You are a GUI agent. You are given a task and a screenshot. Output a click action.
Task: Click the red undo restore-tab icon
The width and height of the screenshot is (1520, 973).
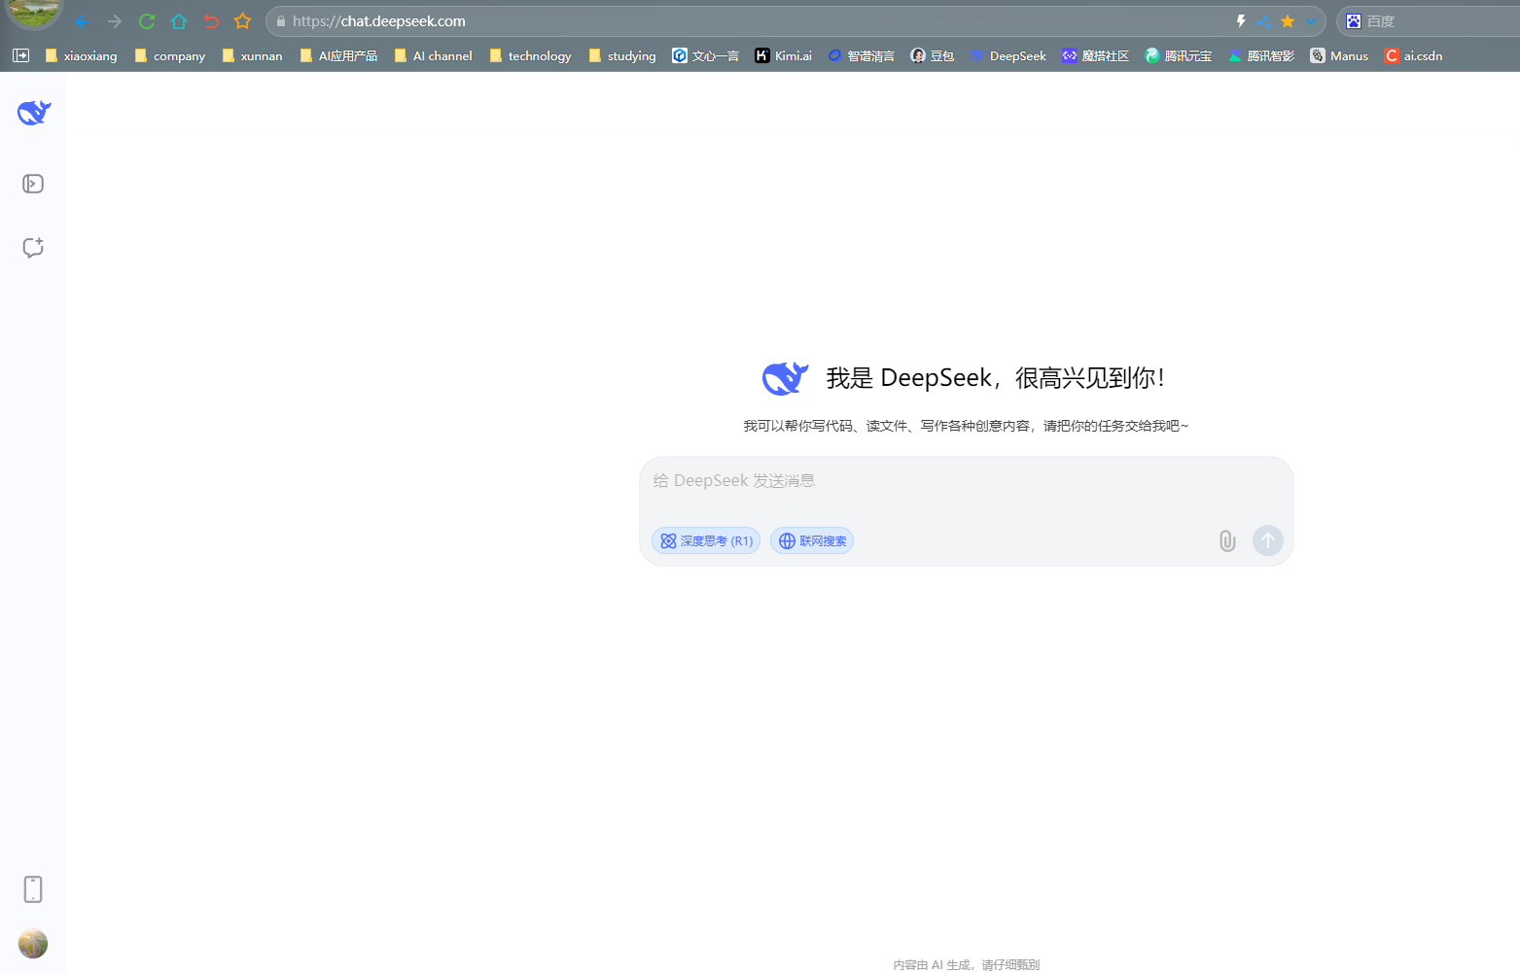211,21
